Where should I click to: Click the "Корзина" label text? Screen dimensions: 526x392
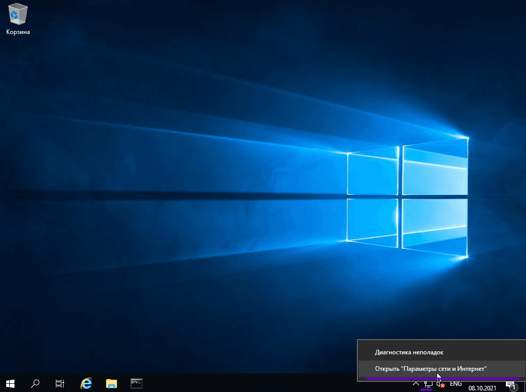(x=18, y=32)
